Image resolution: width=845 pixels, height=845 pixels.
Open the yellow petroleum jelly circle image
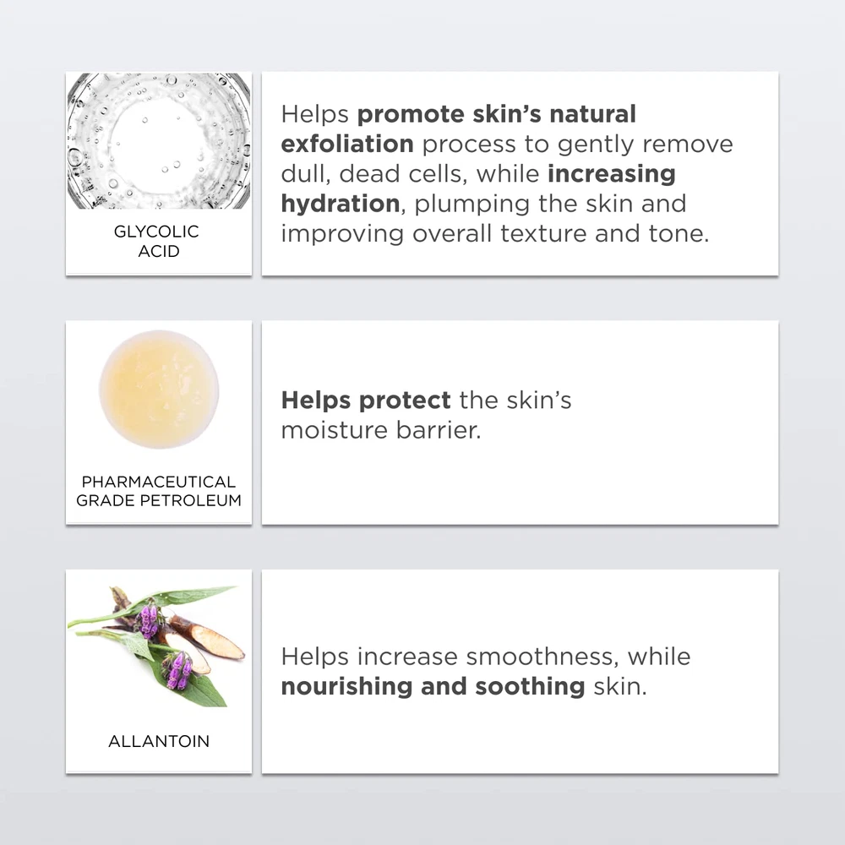click(x=159, y=389)
